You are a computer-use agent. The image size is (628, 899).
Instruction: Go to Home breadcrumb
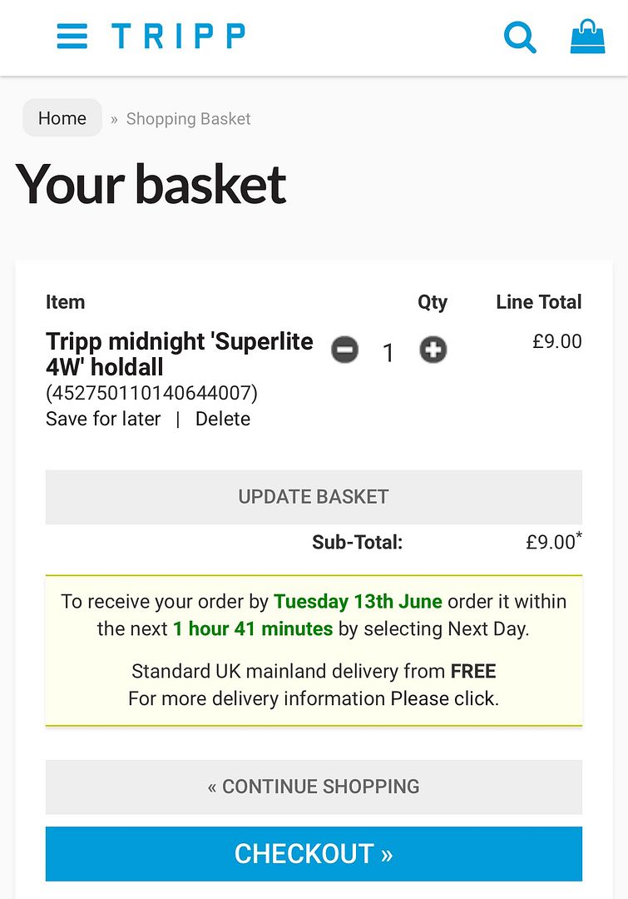coord(62,118)
